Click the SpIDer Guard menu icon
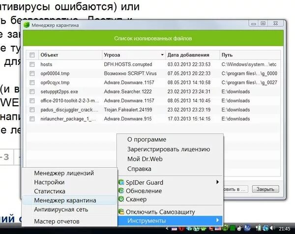Screen dimensions: 295x234 (x=121, y=182)
